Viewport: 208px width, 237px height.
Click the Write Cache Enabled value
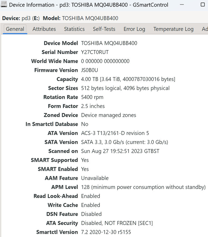point(91,205)
